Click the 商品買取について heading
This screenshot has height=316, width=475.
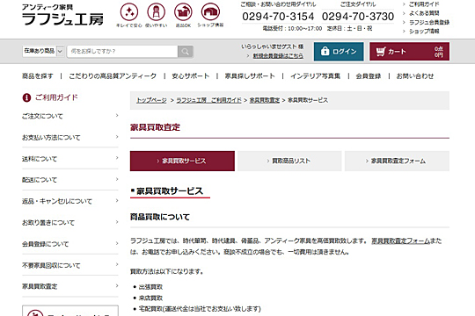click(x=160, y=217)
